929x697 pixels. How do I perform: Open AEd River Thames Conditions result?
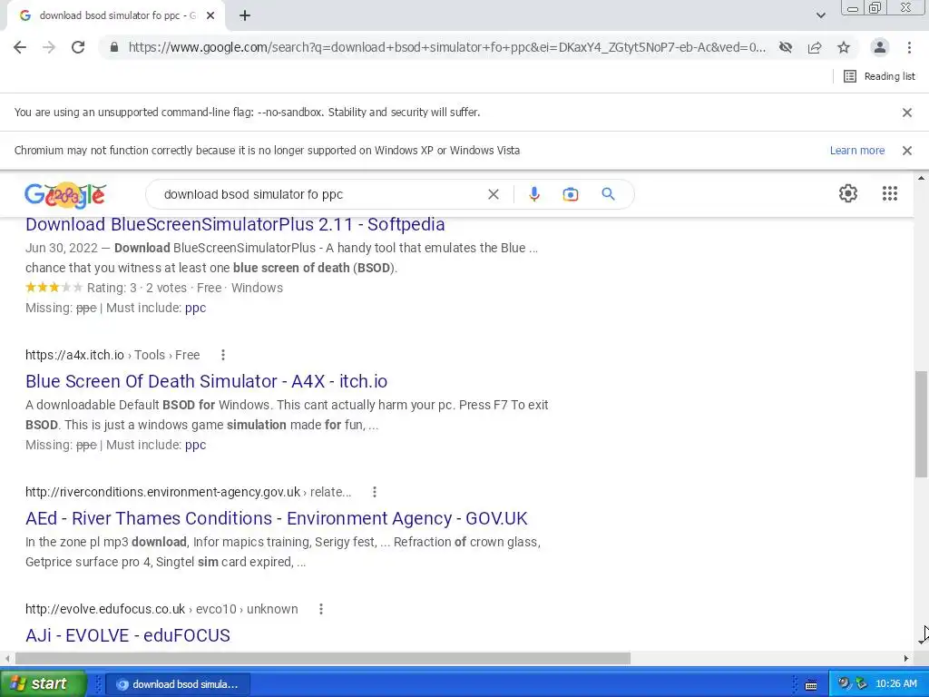[x=276, y=518]
